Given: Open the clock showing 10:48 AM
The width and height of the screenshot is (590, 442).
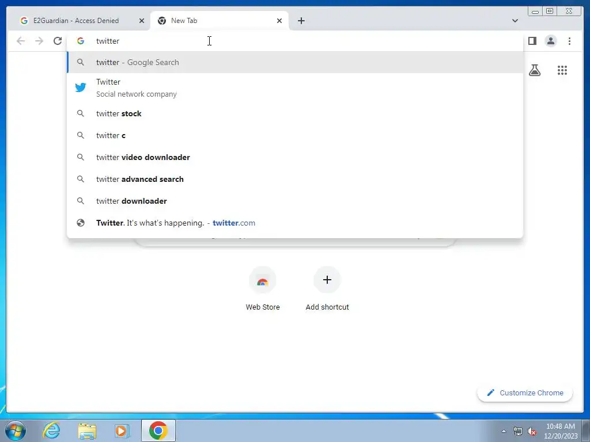Looking at the screenshot, I should pos(561,431).
